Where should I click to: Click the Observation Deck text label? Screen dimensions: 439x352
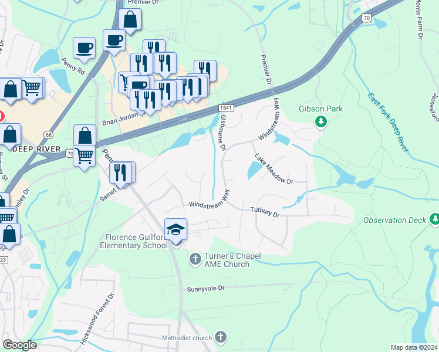tap(394, 220)
